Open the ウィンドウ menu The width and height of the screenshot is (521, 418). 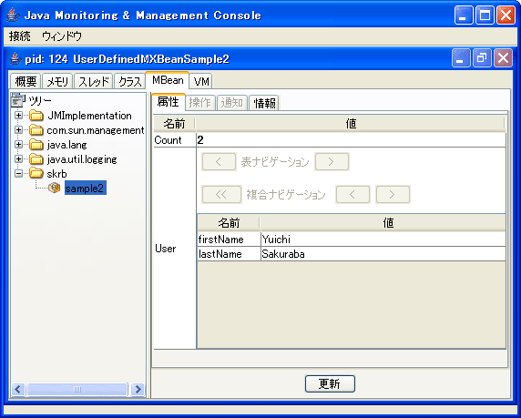(x=62, y=36)
